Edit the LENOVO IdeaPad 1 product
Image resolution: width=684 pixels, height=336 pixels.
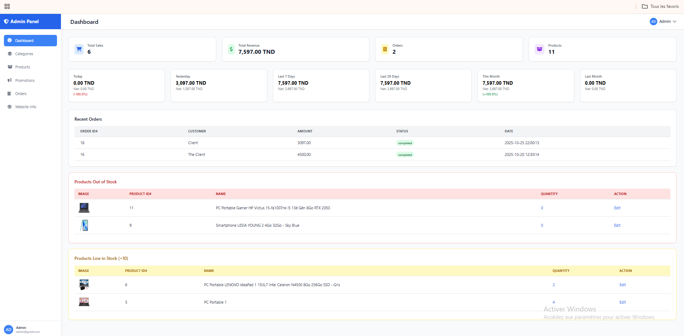pos(622,285)
